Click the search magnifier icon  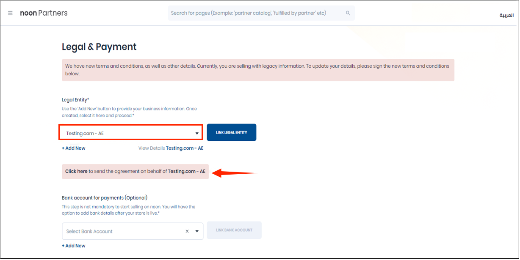tap(348, 13)
